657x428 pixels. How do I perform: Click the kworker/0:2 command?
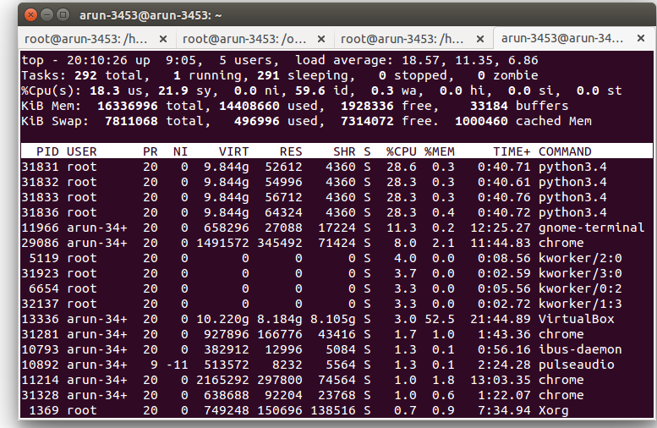coord(580,288)
